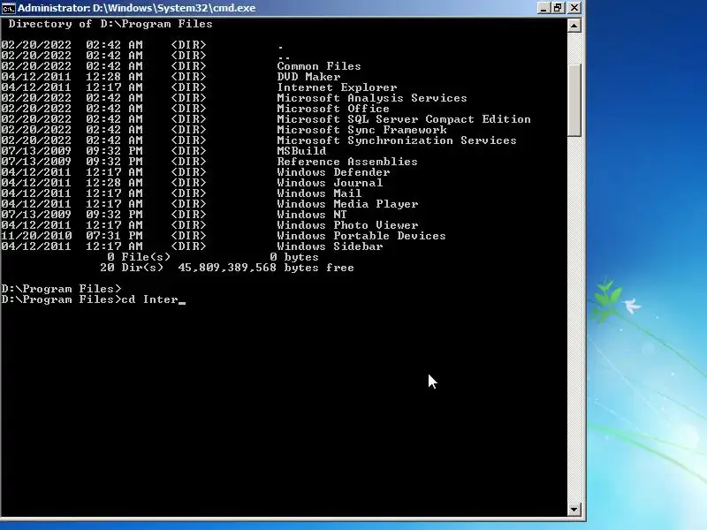Click the 'Windows Journal' entry

330,183
